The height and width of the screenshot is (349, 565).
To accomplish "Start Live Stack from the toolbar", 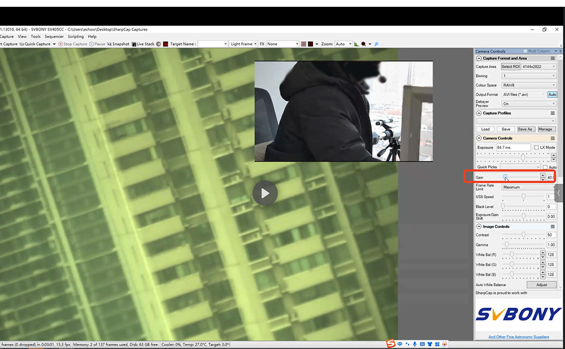I will tap(144, 44).
